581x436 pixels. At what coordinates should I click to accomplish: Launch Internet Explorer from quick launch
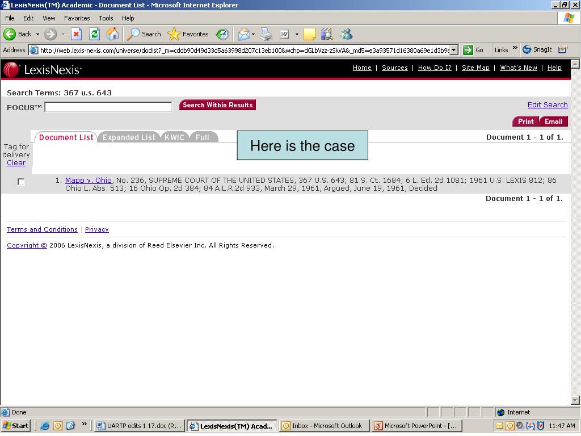tap(45, 426)
